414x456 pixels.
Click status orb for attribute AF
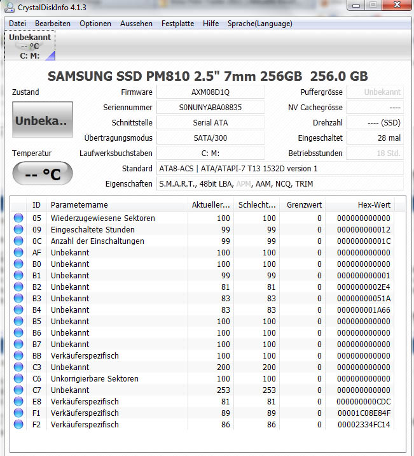(18, 252)
